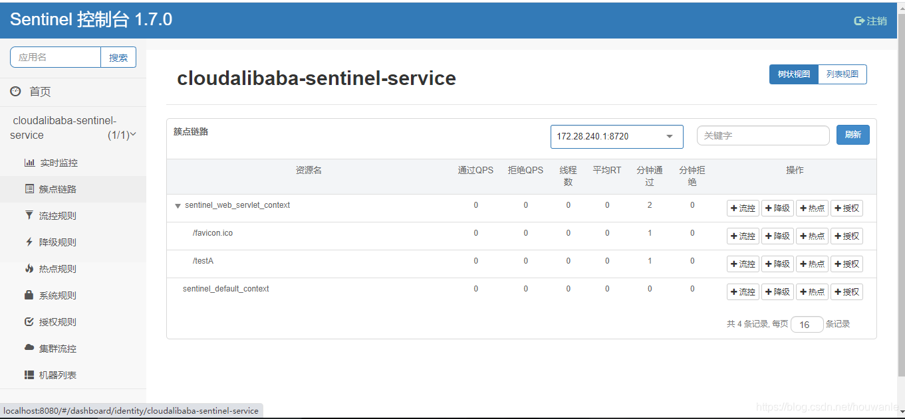Switch to 列表视图 list view

[x=842, y=74]
